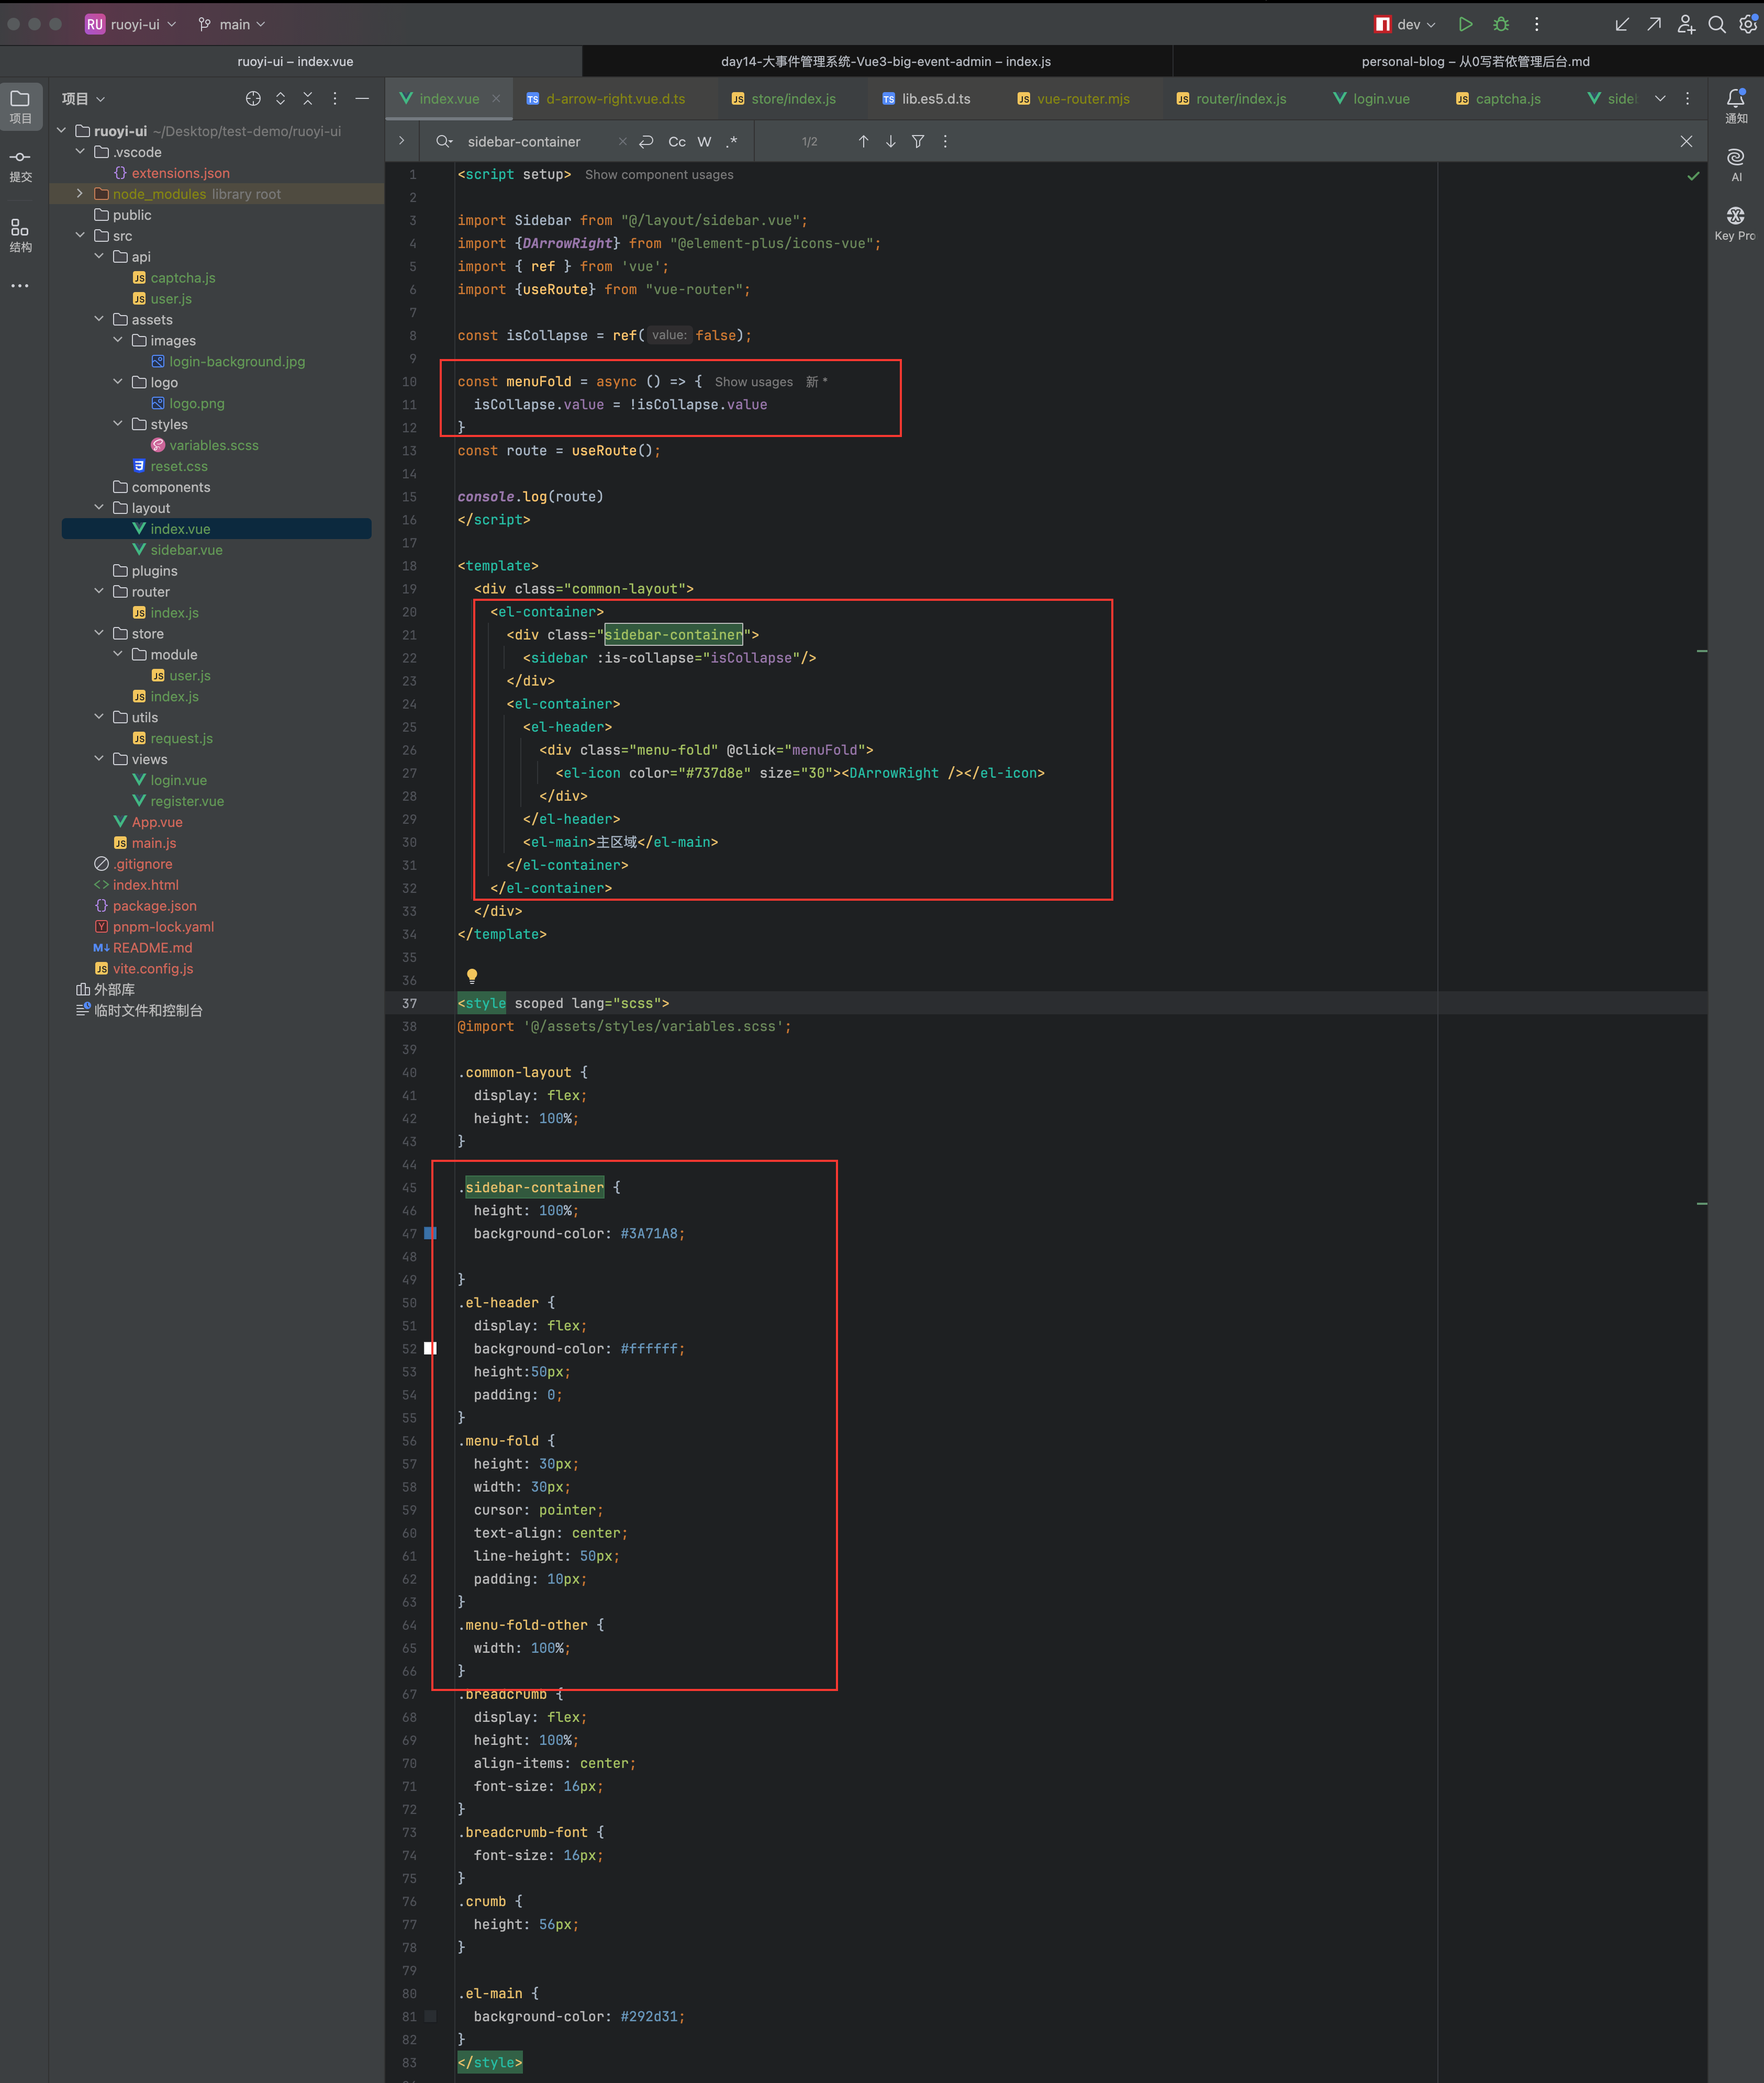Start debugging the dev configuration
1764x2083 pixels.
1501,24
